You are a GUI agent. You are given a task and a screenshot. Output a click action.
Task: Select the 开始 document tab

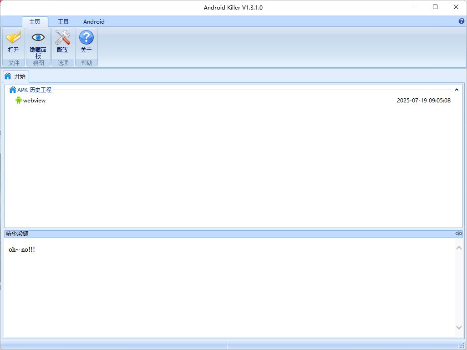pos(16,76)
